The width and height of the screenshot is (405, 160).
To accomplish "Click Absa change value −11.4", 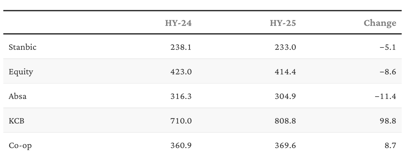I will click(x=385, y=96).
